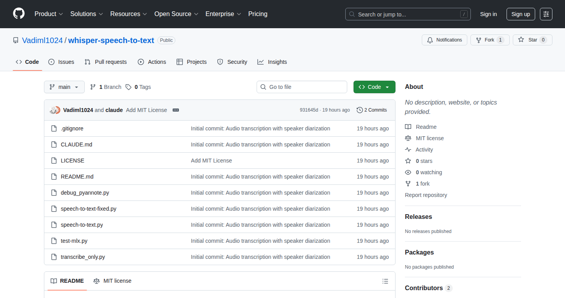Click the Notifications bell button

[x=445, y=40]
